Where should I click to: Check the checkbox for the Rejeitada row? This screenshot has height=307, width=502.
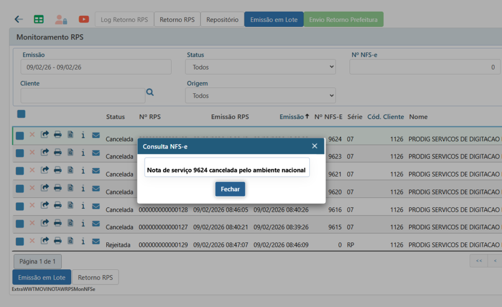(20, 241)
